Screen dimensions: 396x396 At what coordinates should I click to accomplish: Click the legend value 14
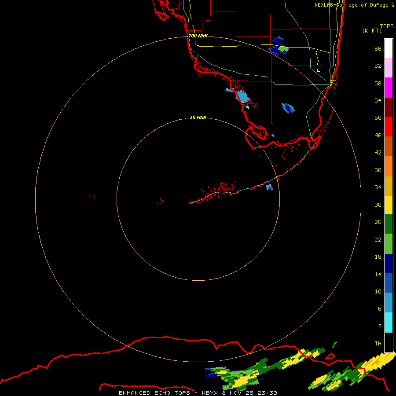coord(378,274)
